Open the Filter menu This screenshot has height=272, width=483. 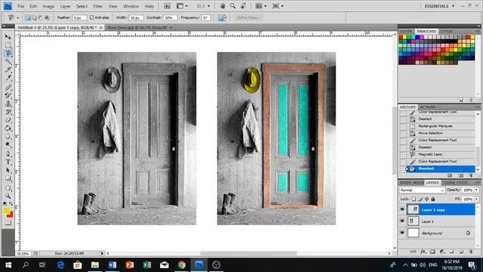(98, 6)
